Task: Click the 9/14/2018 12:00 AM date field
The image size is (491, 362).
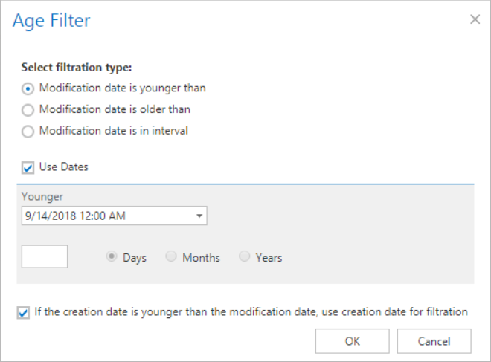Action: (x=104, y=216)
